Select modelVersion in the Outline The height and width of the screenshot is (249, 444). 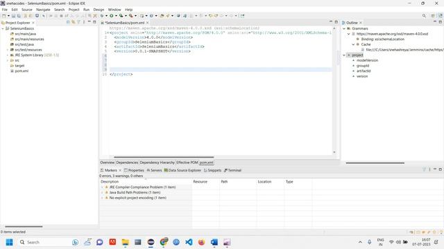(x=367, y=60)
